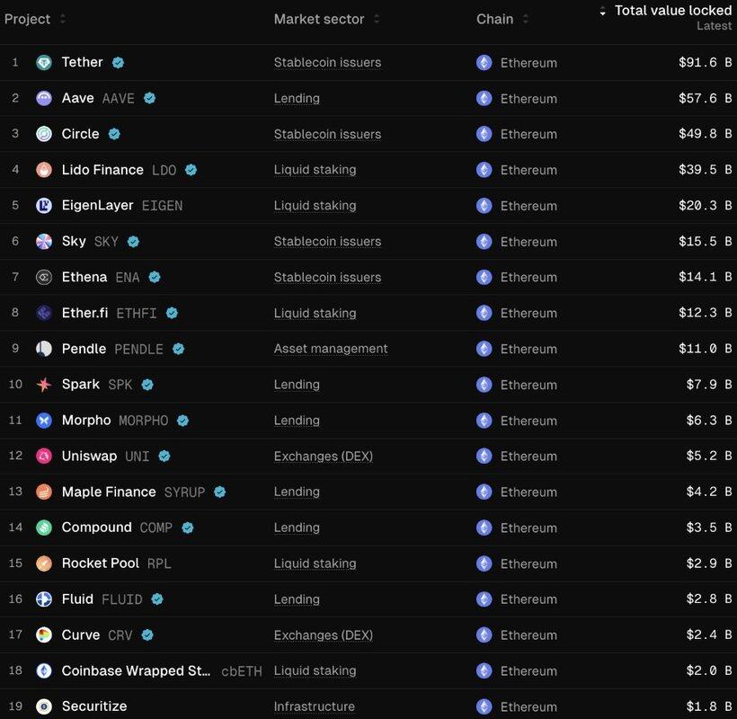Open the Stablecoin issuers sector link for Tether
Image resolution: width=737 pixels, height=719 pixels.
click(327, 63)
